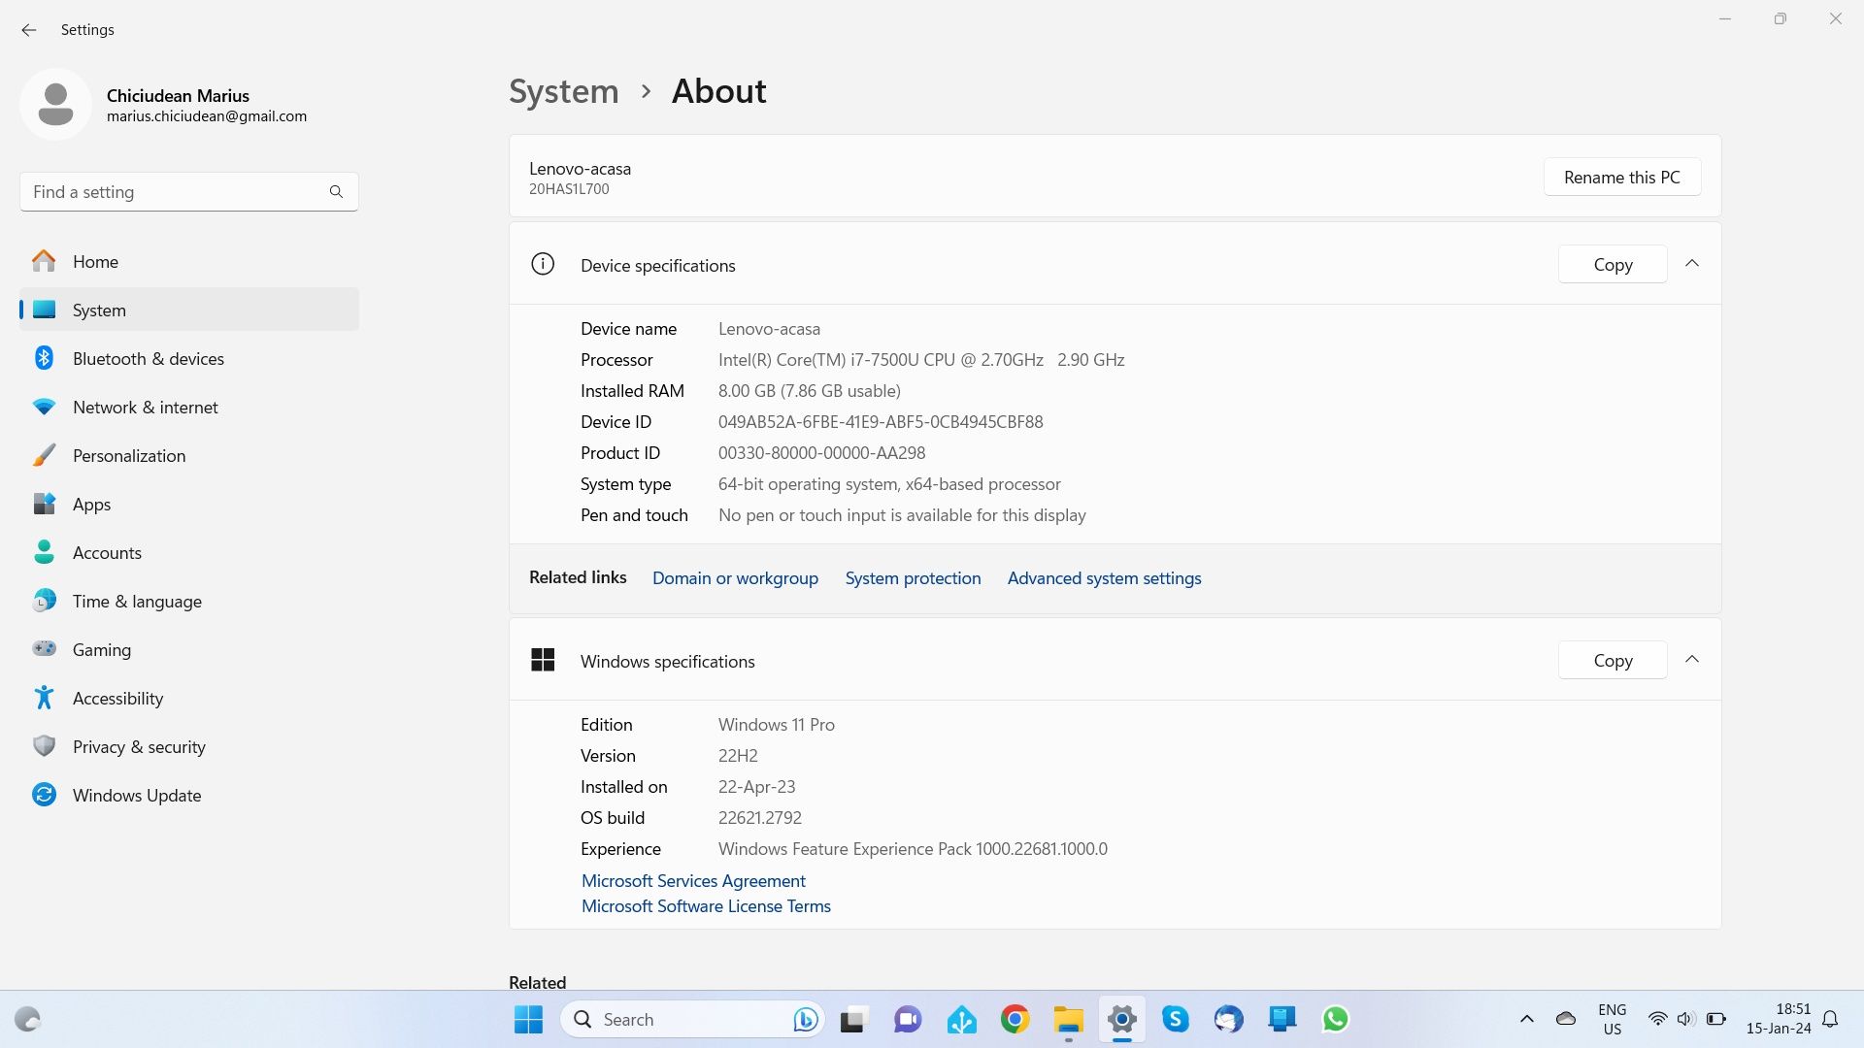Search for a setting in sidebar
Screen dimensions: 1864x1048
coord(189,192)
